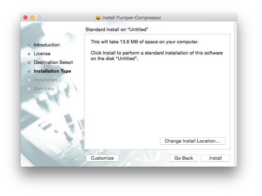Close the installer with the red button
This screenshot has height=196, width=262.
click(x=26, y=17)
